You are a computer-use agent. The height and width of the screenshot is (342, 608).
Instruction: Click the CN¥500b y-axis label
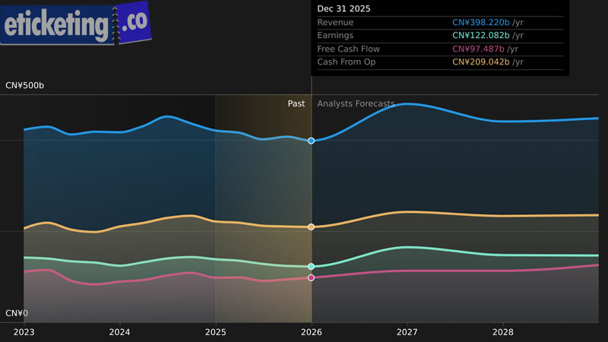pyautogui.click(x=25, y=86)
